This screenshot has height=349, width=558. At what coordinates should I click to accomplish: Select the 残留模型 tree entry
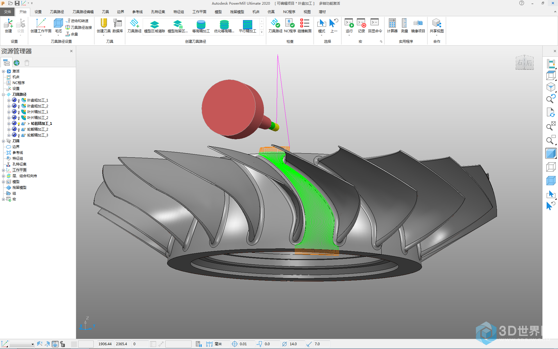click(x=19, y=188)
